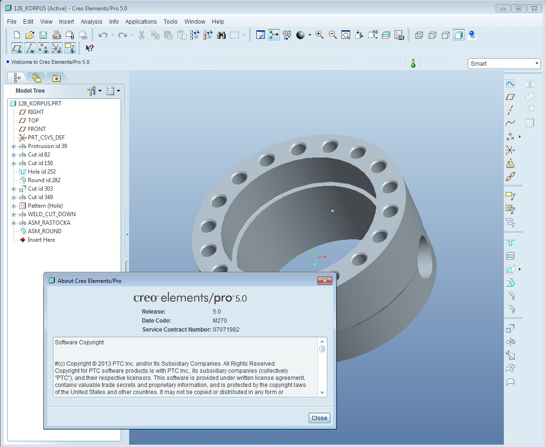545x447 pixels.
Task: Click the Zoom Out magnifier
Action: coord(333,35)
